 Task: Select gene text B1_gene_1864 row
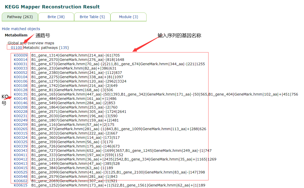(x=74, y=107)
